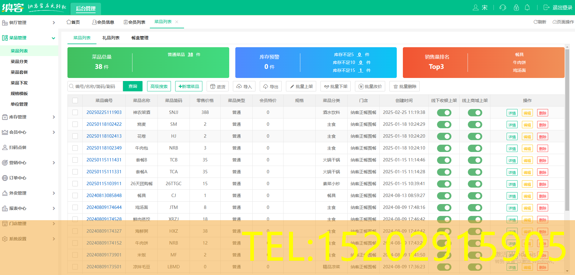575x275 pixels.
Task: Check the box for row 神农架酒
Action: point(75,112)
